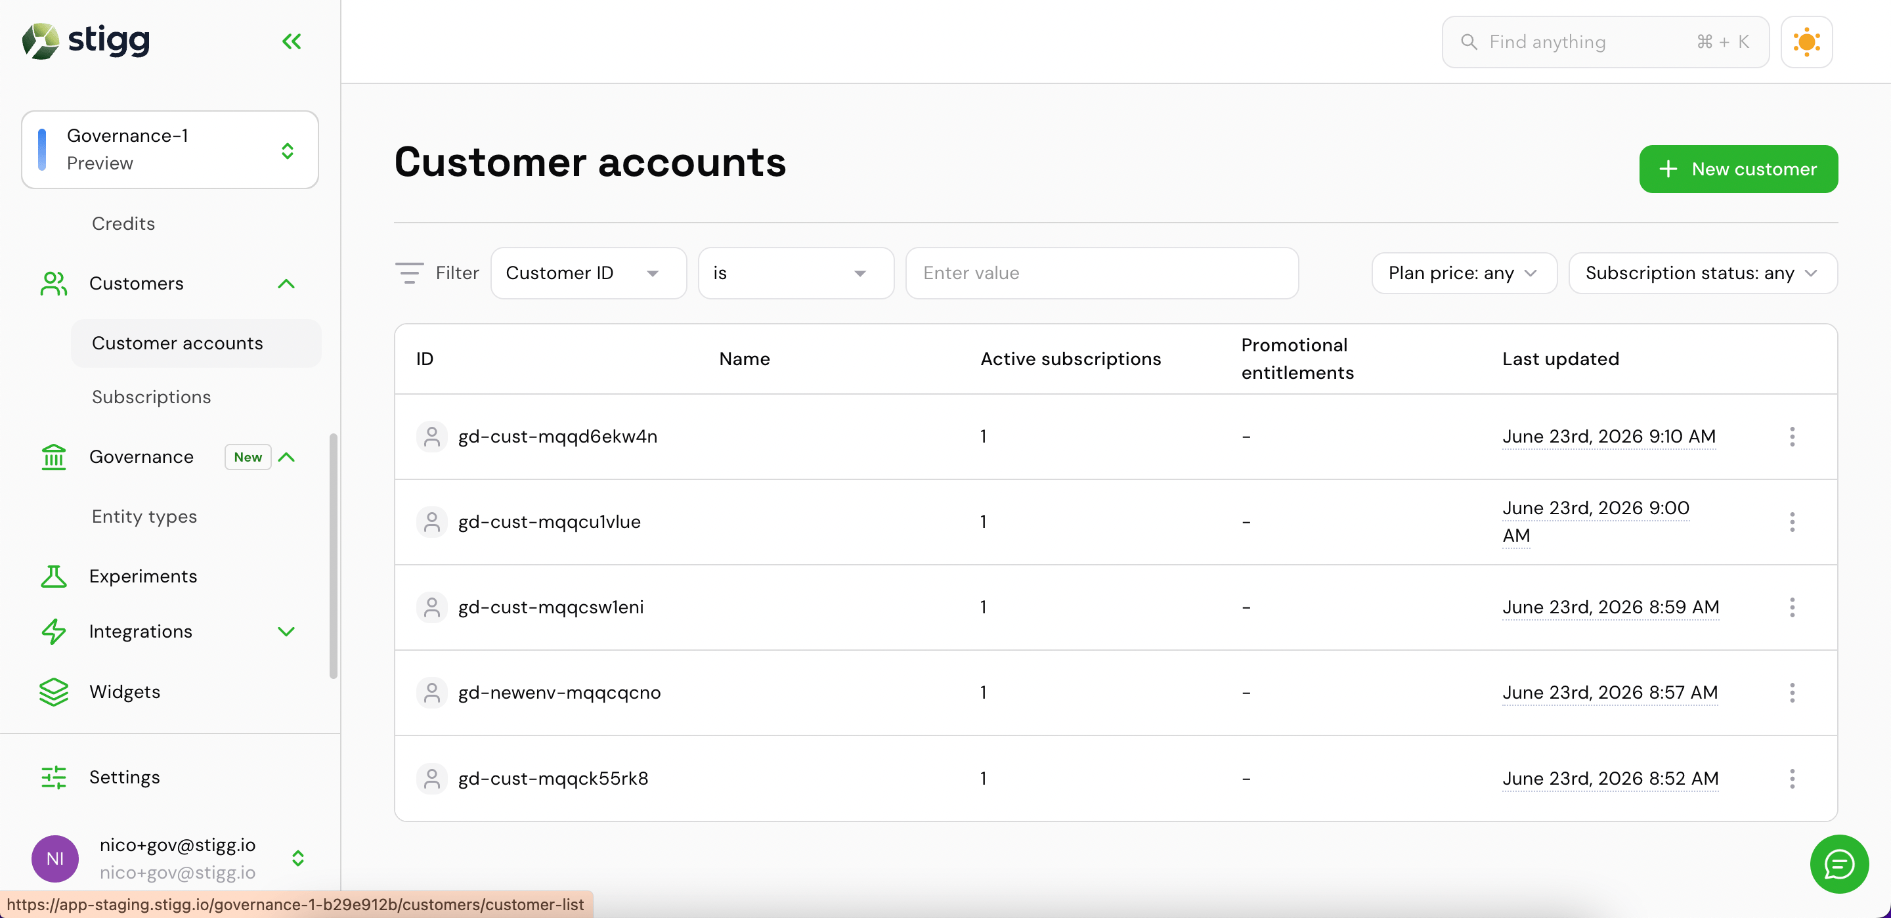Click the ID column header

[x=425, y=359]
